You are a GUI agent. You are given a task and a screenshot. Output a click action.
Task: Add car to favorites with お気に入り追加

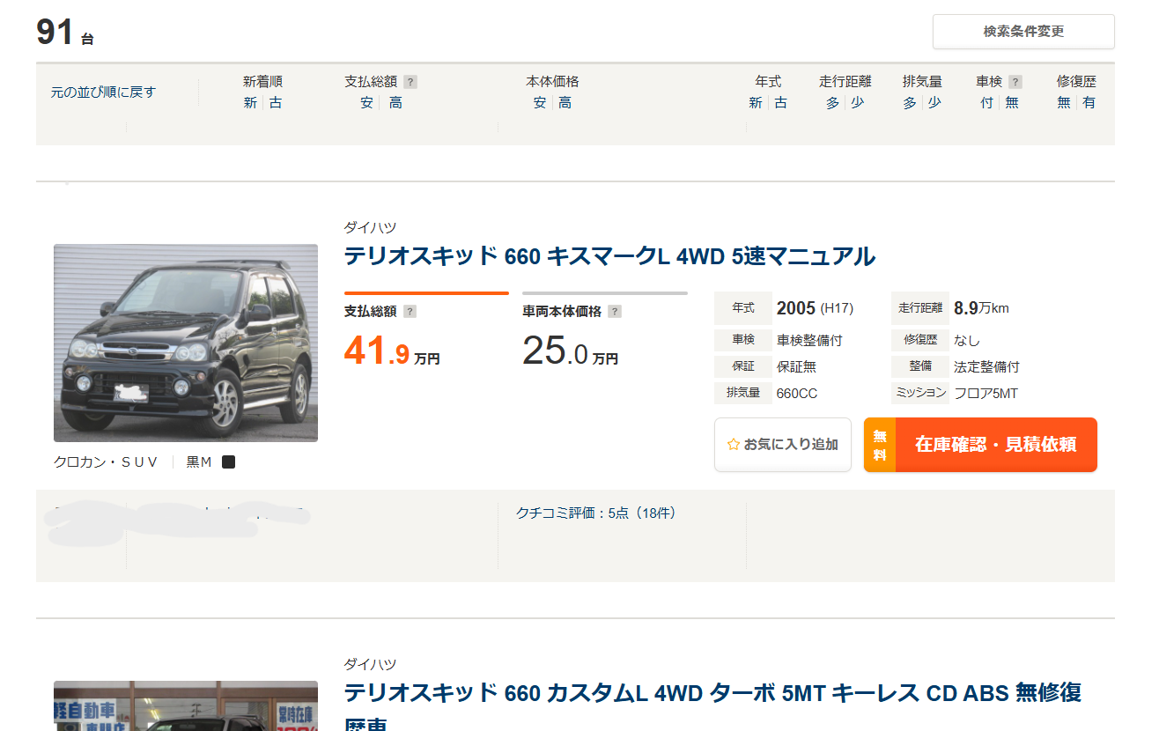[x=783, y=445]
